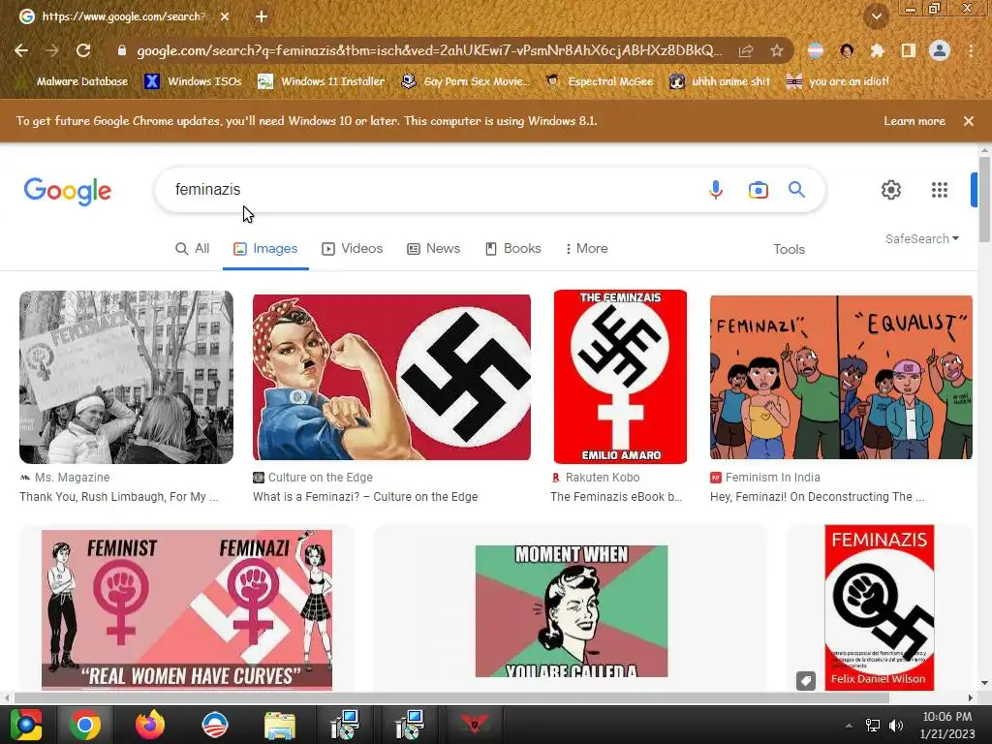This screenshot has height=744, width=992.
Task: Click the page vertical scrollbar thumb
Action: point(984,198)
